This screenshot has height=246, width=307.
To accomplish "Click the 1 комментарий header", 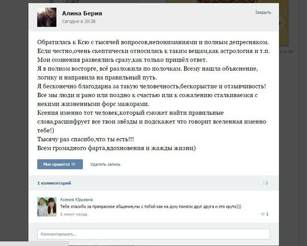I will pos(54,183).
